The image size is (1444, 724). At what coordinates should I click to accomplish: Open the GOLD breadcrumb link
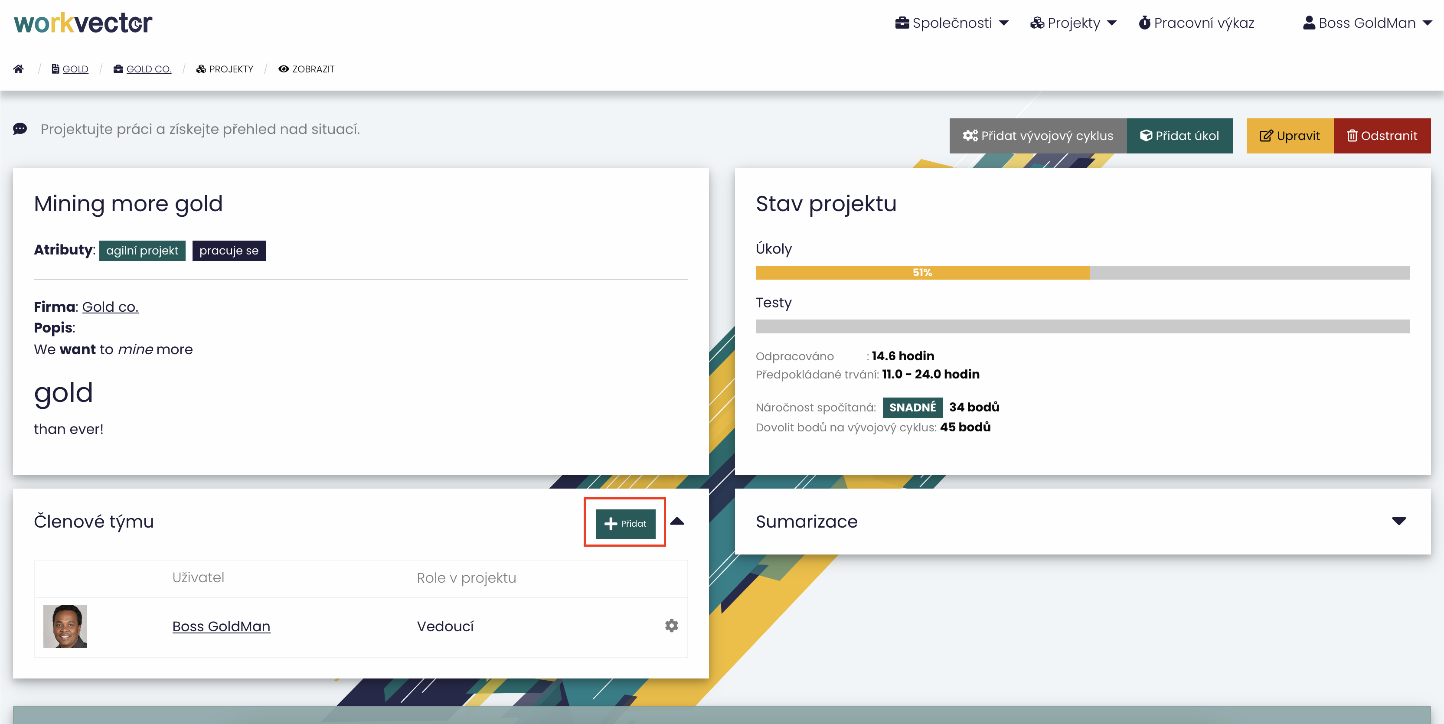click(x=75, y=69)
